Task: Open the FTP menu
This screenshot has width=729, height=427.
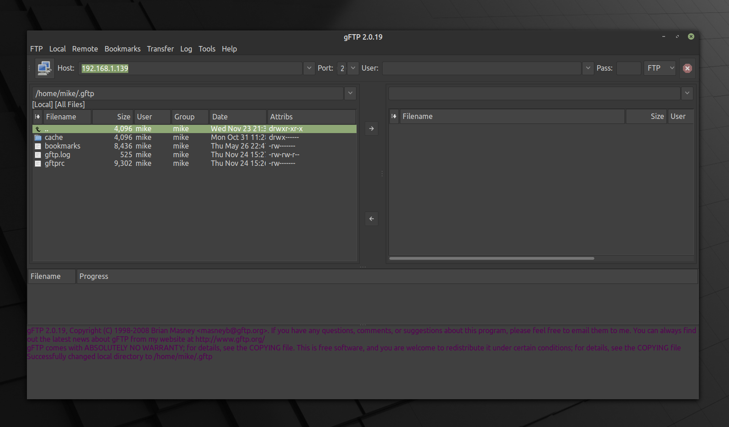Action: coord(37,49)
